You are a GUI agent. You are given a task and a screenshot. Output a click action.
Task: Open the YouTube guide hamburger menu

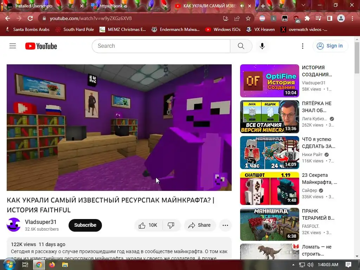[x=13, y=46]
